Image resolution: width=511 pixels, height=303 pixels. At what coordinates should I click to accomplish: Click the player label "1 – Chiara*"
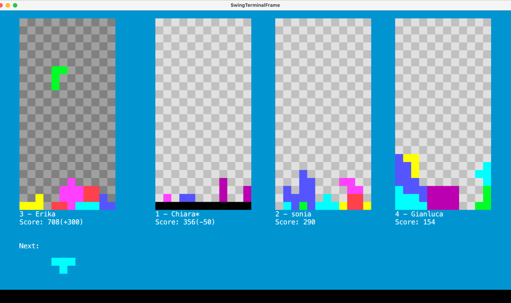pos(177,214)
